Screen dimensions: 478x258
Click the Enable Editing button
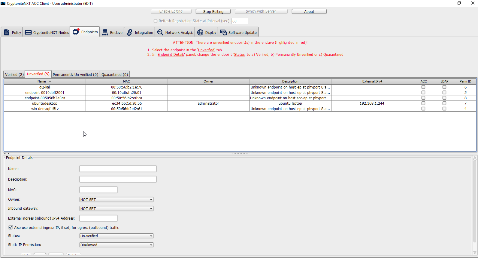pos(171,11)
